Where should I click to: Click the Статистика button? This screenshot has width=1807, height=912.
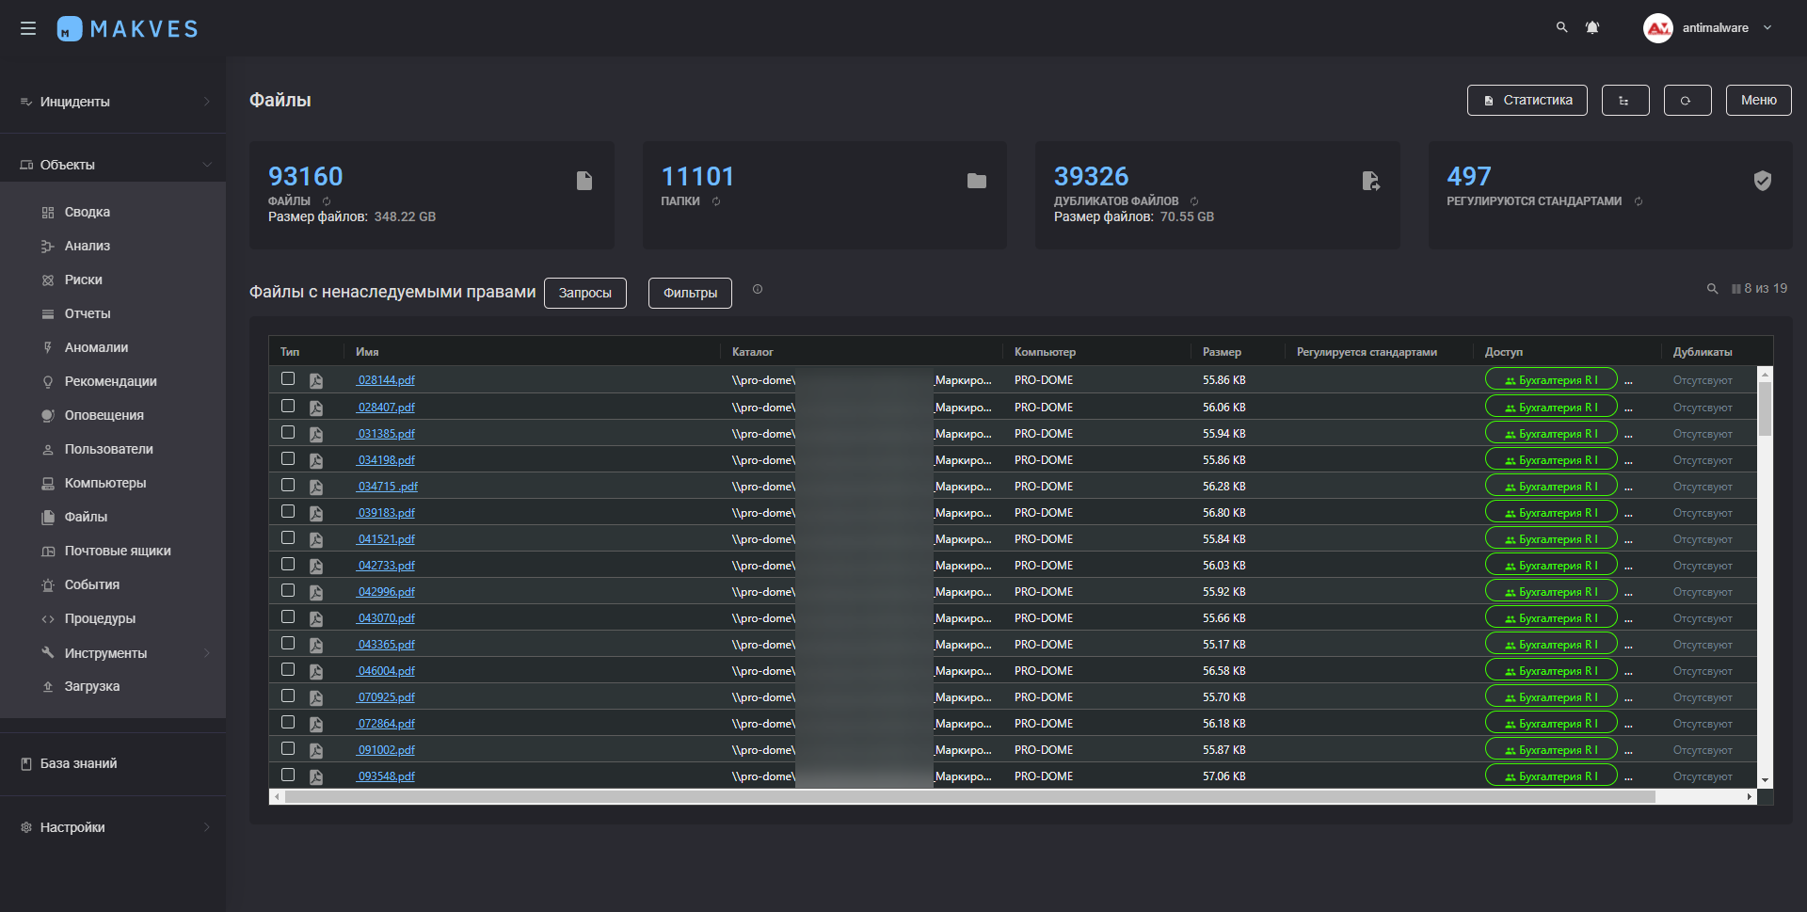tap(1527, 101)
